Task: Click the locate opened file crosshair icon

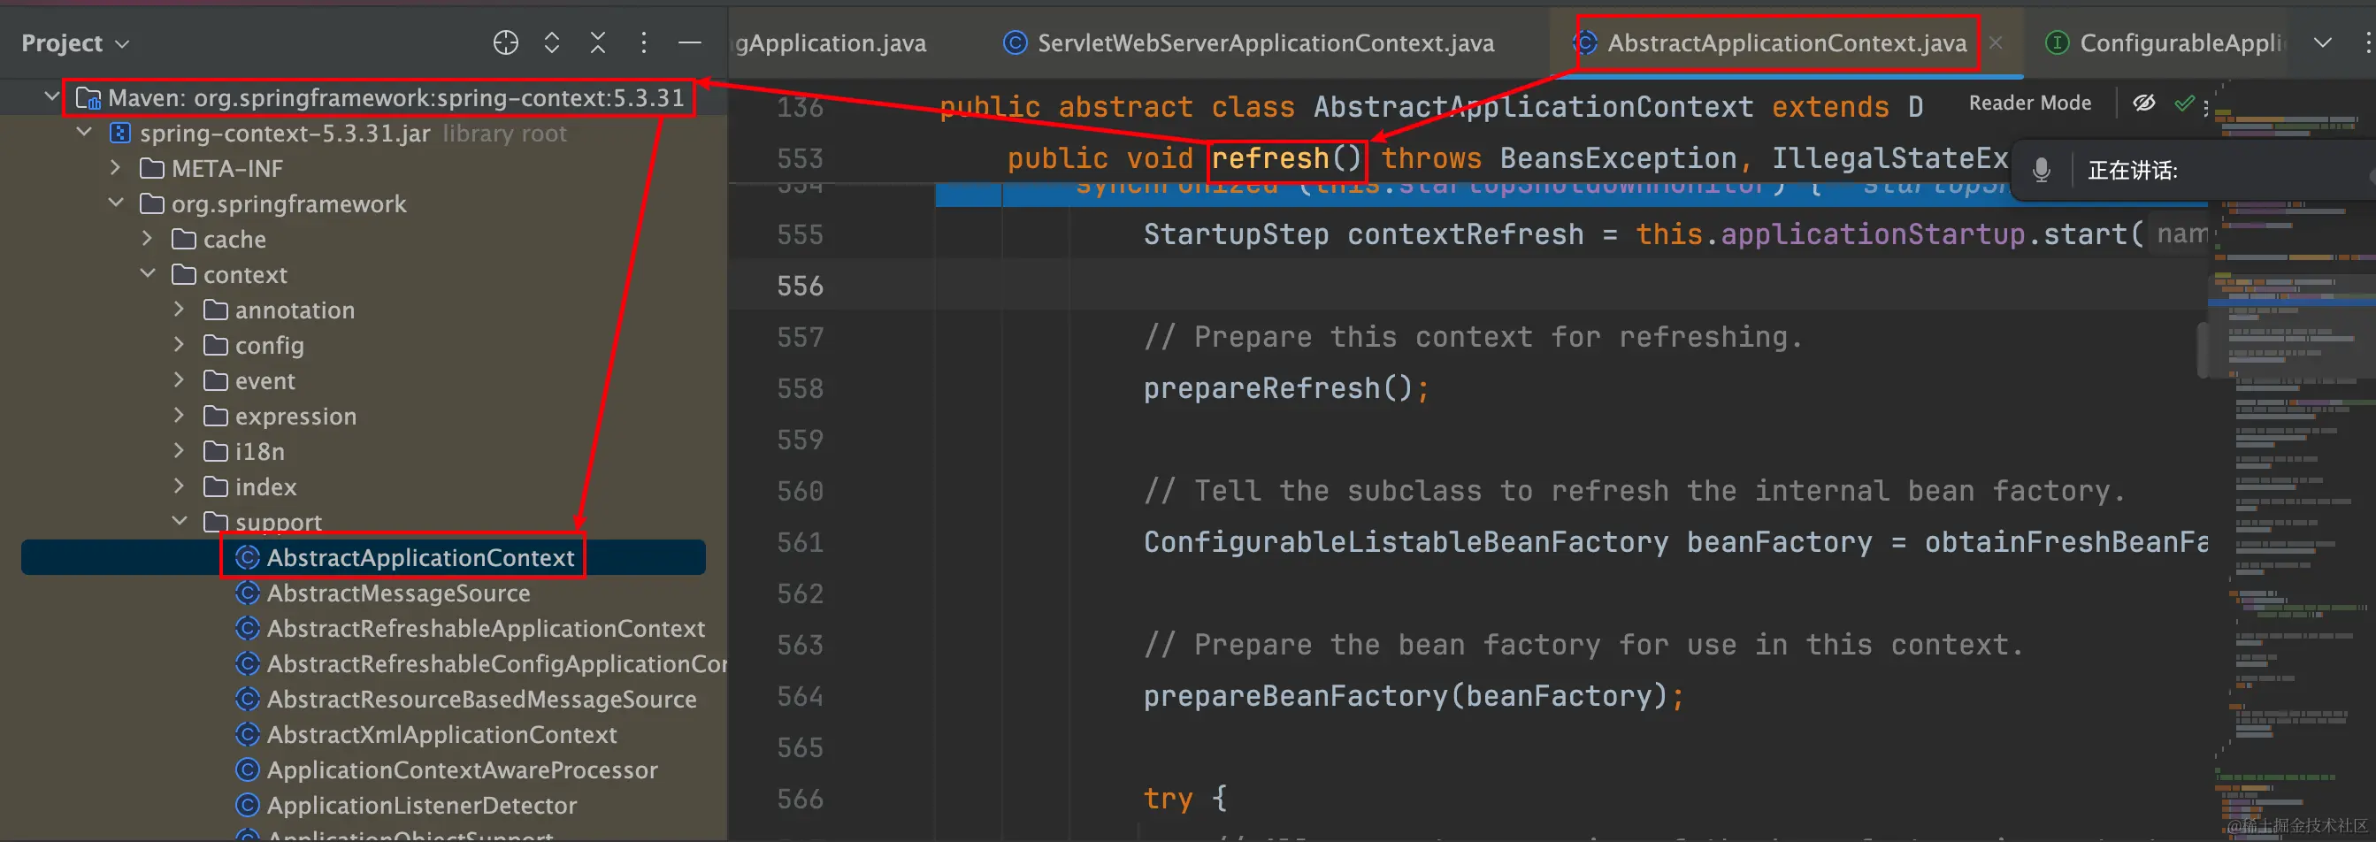Action: [x=505, y=42]
